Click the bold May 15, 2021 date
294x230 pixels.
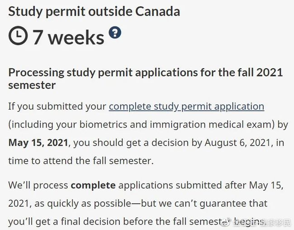pos(38,143)
